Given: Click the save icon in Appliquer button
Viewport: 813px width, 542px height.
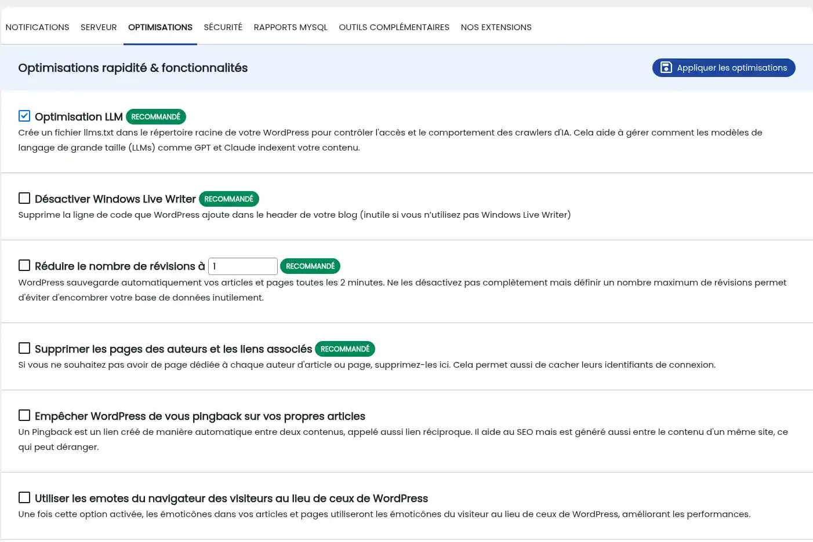Looking at the screenshot, I should coord(666,68).
